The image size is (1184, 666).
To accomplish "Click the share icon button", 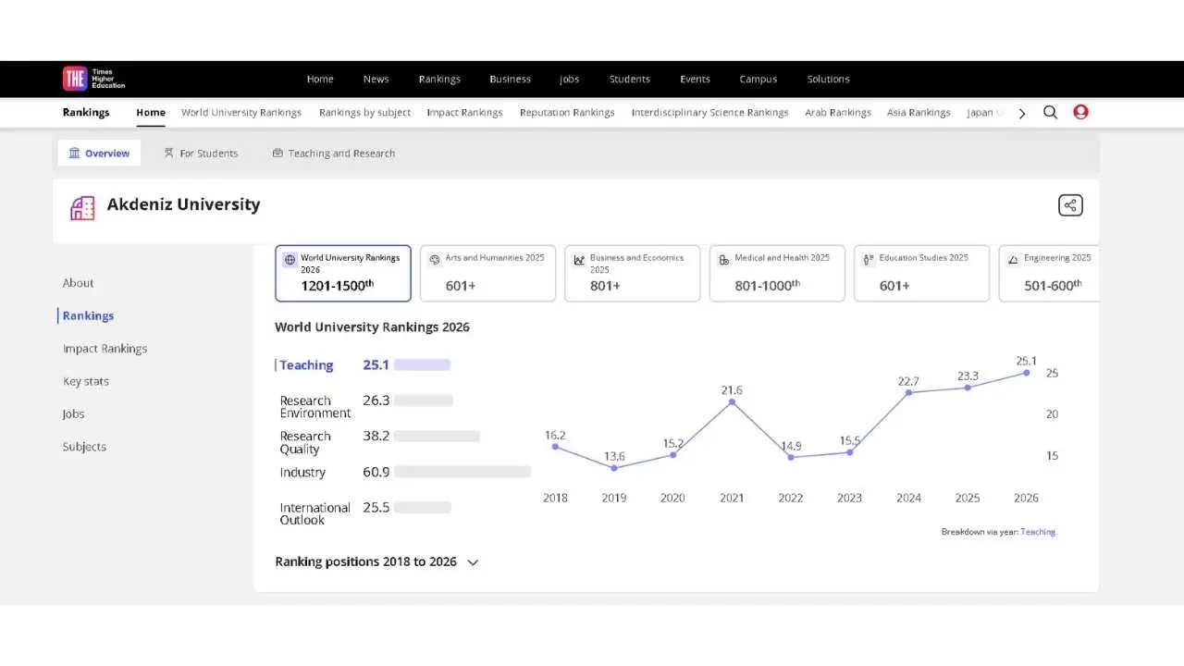I will pyautogui.click(x=1070, y=205).
